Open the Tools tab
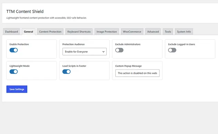 pos(168,31)
